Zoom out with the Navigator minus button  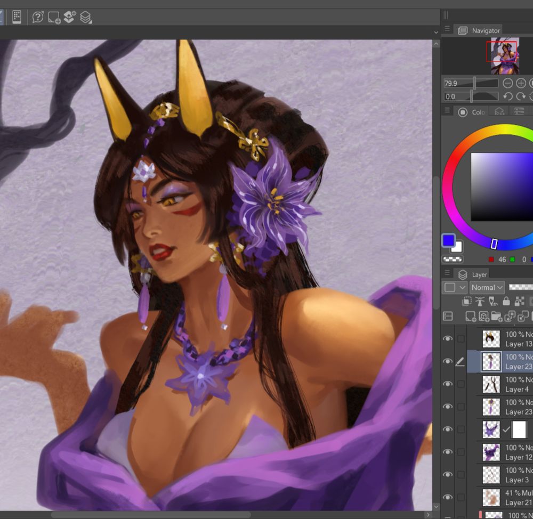click(x=507, y=83)
